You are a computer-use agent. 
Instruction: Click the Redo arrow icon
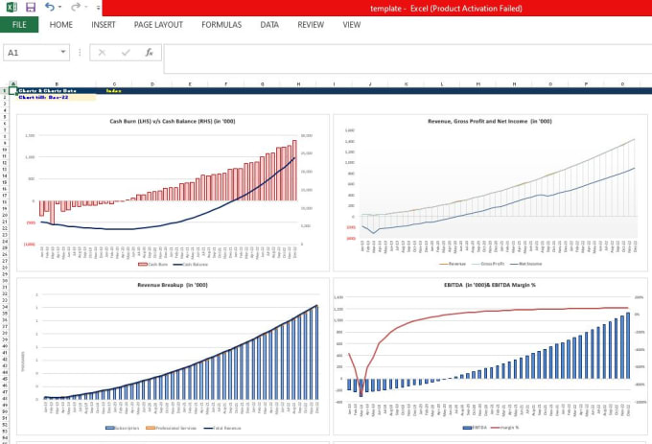tap(75, 7)
